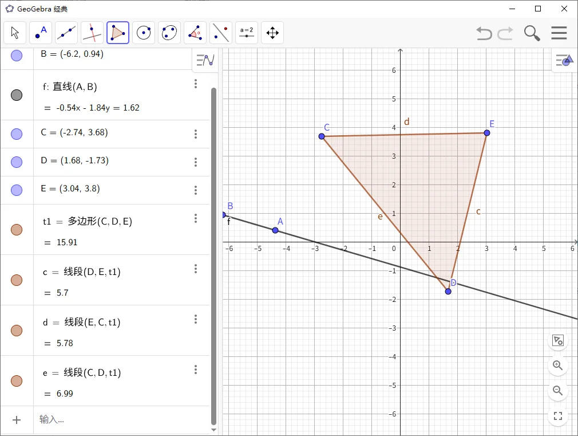
Task: Open the search magnifier
Action: pos(532,33)
